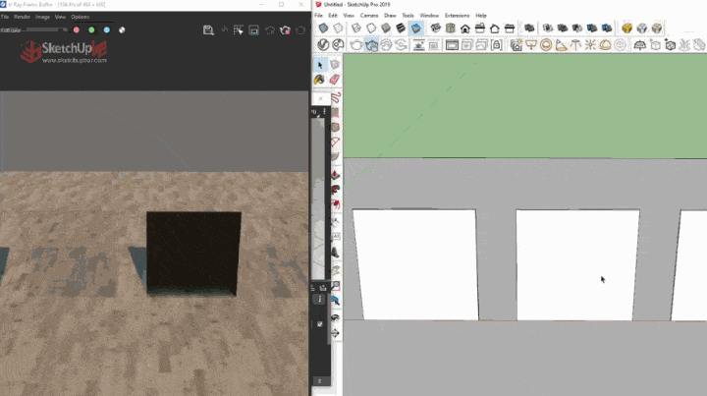Screen dimensions: 707x396
Task: Open the Image menu in frame buffer
Action: (42, 17)
